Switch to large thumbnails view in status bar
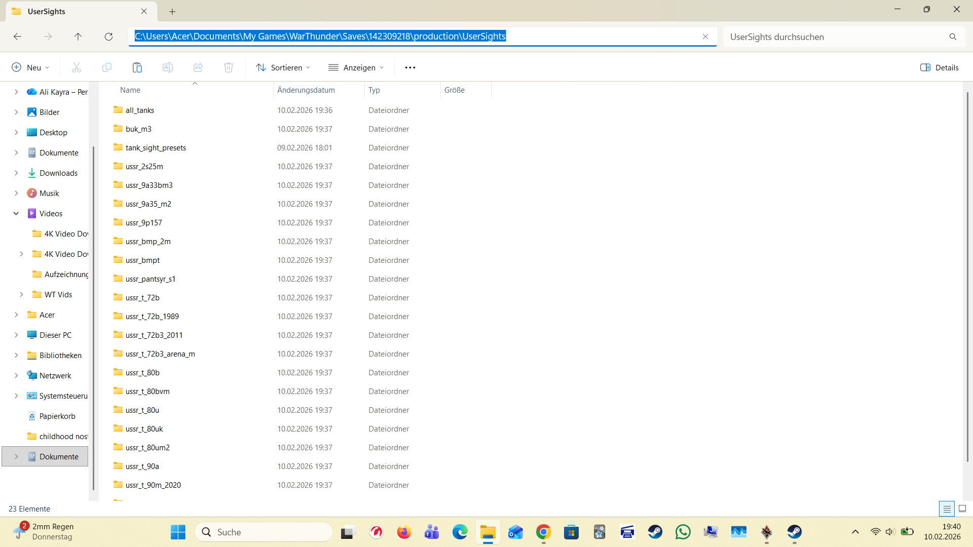Viewport: 973px width, 547px height. click(962, 509)
